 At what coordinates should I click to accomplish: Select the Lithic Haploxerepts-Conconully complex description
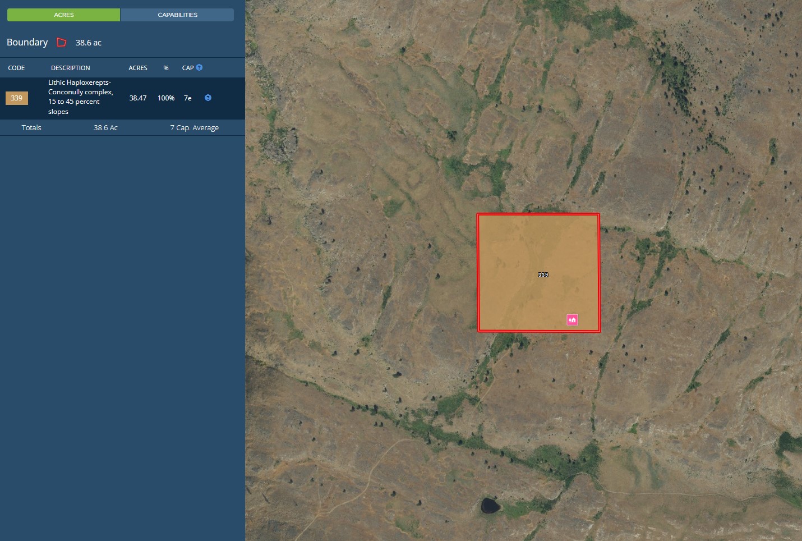click(80, 97)
